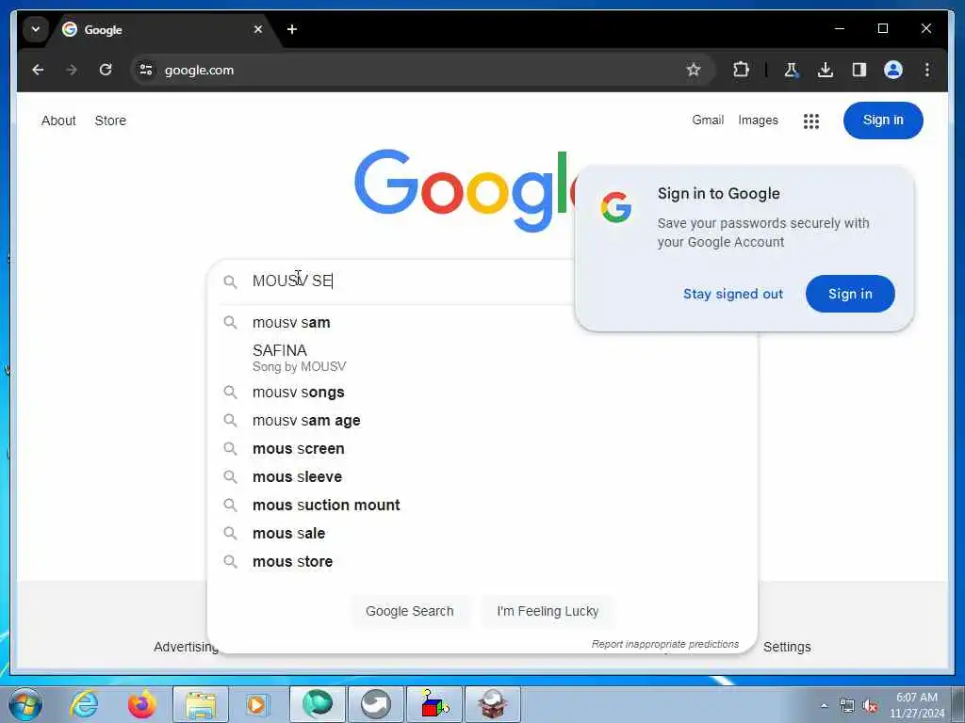Click the colored cubes taskbar app
Screen dimensions: 965x723
tap(434, 704)
